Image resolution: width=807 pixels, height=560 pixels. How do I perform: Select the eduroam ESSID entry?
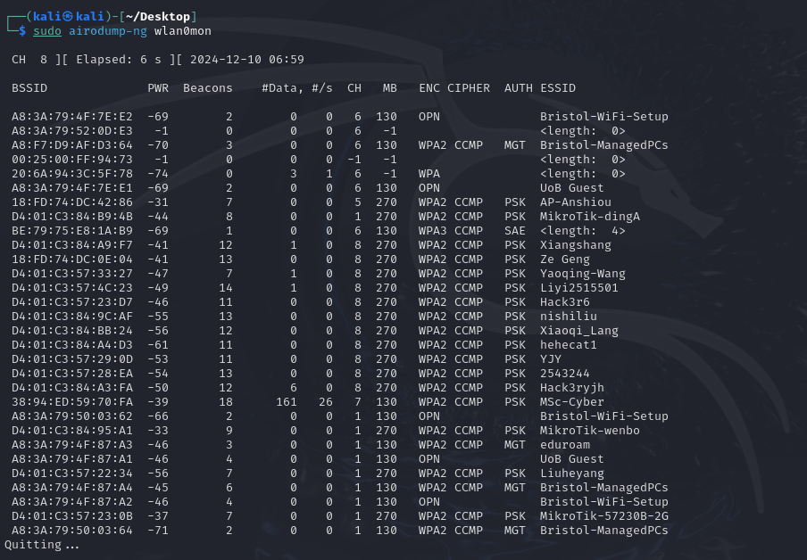click(565, 444)
